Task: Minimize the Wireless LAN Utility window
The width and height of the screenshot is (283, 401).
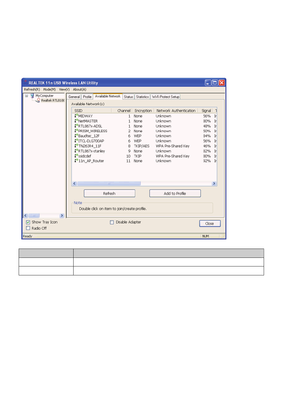Action: 208,83
